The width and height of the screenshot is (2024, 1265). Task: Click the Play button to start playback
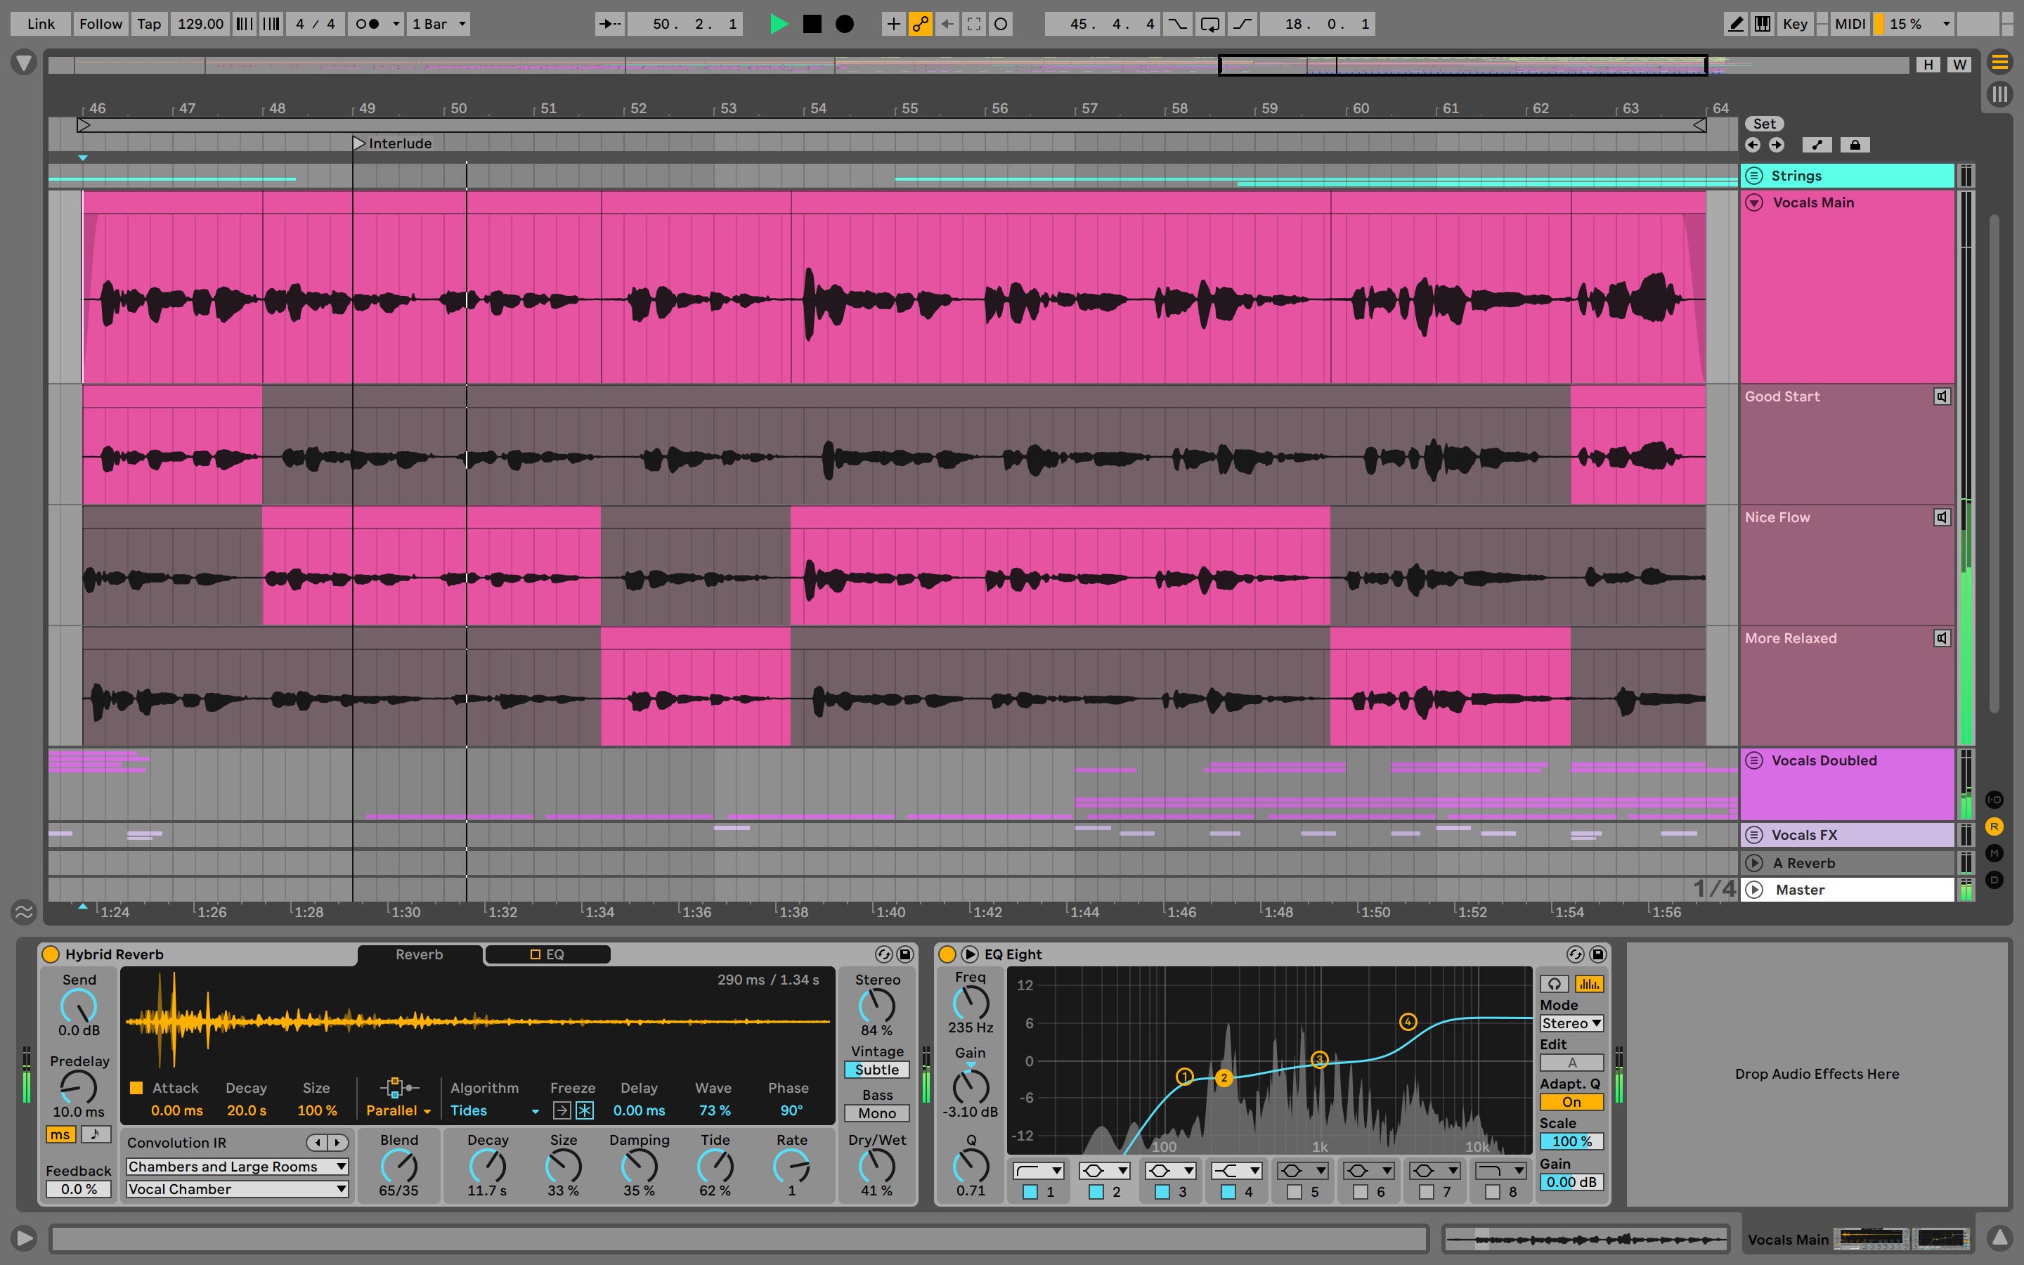click(x=775, y=22)
